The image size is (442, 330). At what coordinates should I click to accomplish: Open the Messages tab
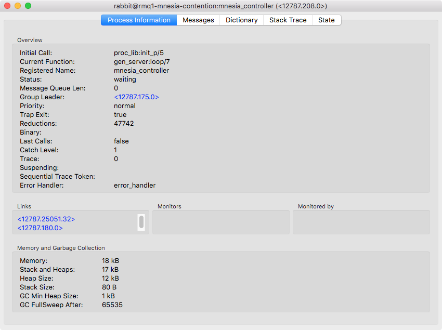tap(198, 20)
